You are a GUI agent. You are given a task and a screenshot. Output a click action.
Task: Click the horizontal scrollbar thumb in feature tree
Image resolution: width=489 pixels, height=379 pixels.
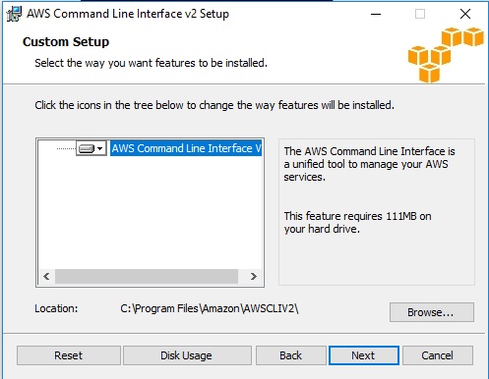coord(147,277)
